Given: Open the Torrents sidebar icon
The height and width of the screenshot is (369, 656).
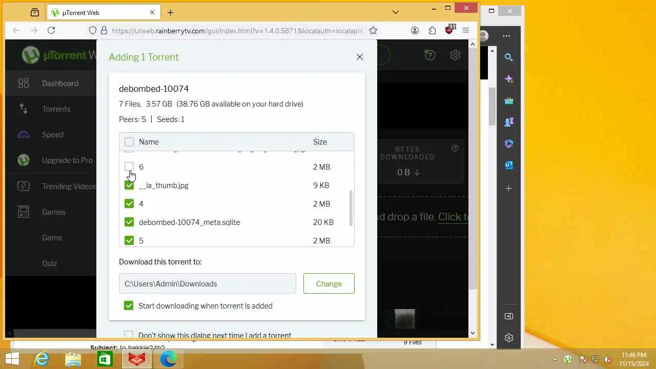Looking at the screenshot, I should 24,109.
